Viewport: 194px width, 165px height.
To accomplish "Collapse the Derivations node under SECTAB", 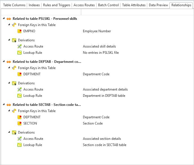I will [x=9, y=132].
